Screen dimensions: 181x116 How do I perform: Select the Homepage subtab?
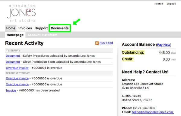[15, 35]
